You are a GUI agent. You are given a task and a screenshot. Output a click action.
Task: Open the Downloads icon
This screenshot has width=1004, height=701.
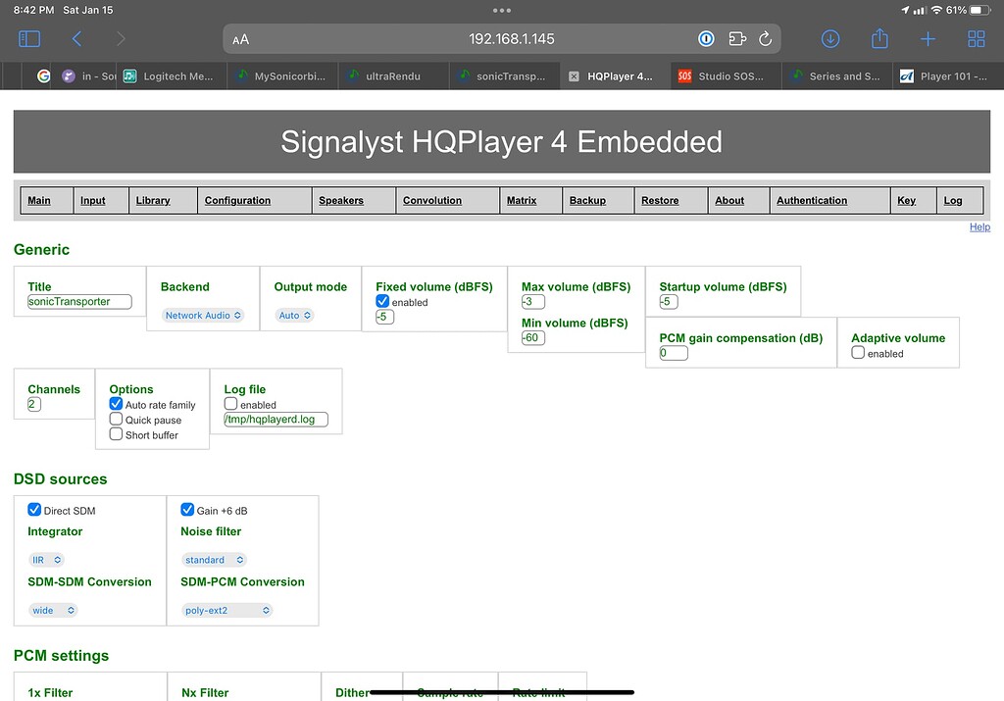(830, 38)
